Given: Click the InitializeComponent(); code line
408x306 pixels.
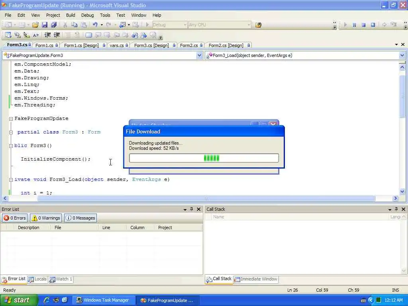Looking at the screenshot, I should pos(56,159).
